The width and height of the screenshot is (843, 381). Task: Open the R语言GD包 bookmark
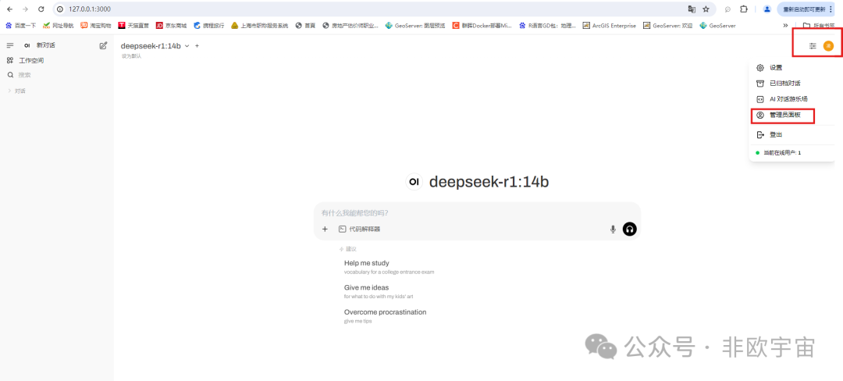click(x=547, y=25)
